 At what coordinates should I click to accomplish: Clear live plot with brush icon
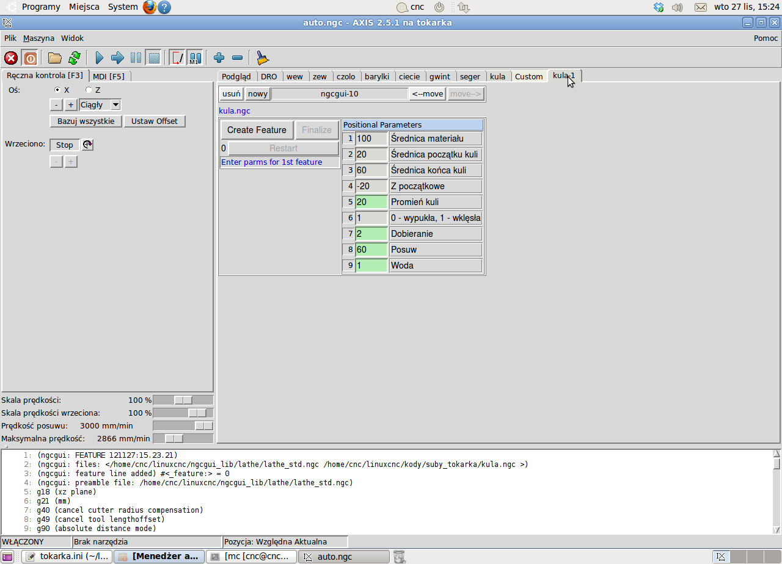[262, 58]
